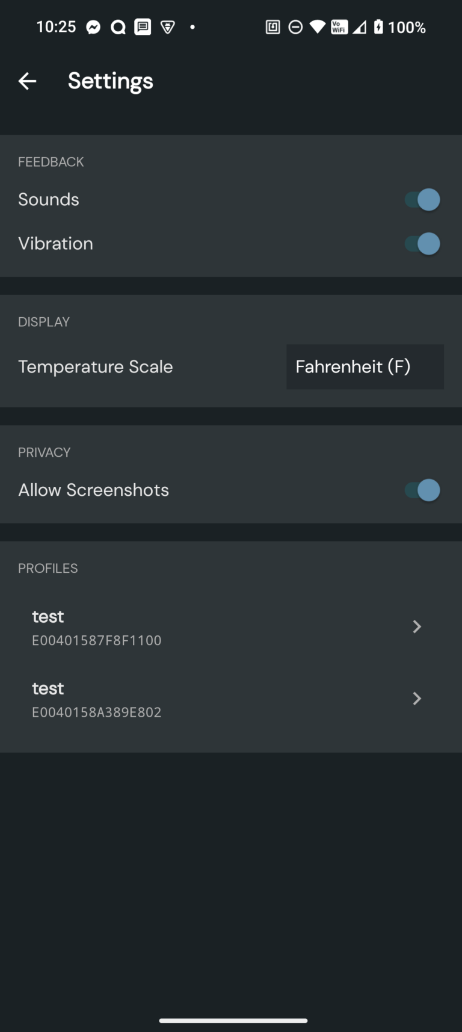The width and height of the screenshot is (462, 1032).
Task: Tap the NFC status bar icon
Action: pyautogui.click(x=273, y=27)
